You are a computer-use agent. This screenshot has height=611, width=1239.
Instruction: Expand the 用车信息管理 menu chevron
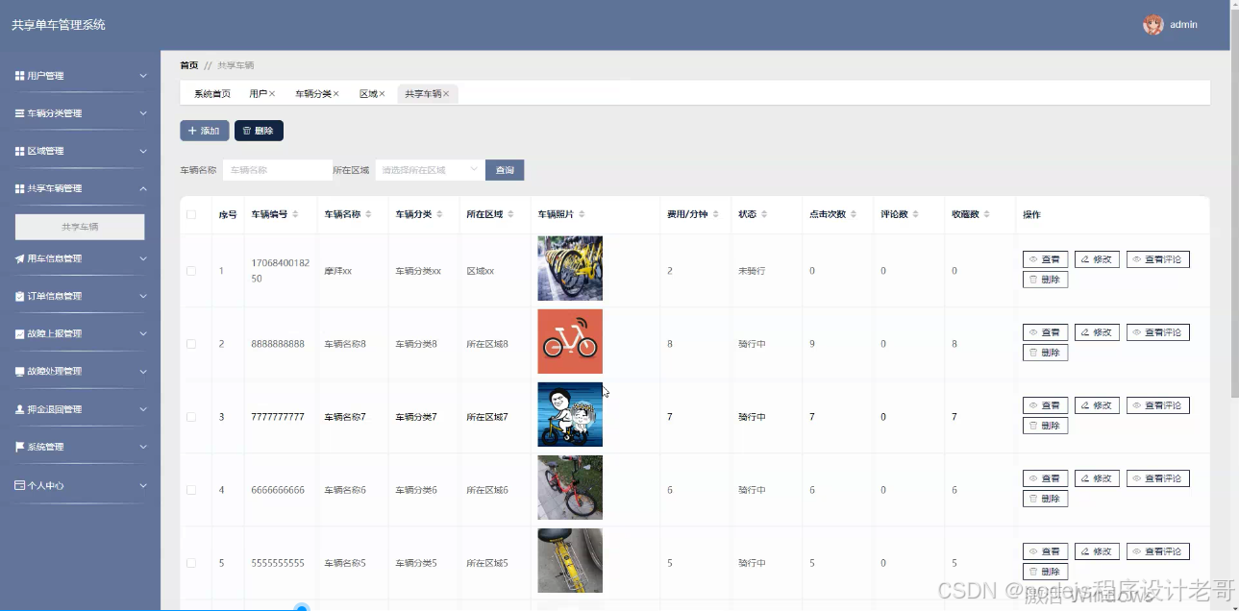coord(143,258)
